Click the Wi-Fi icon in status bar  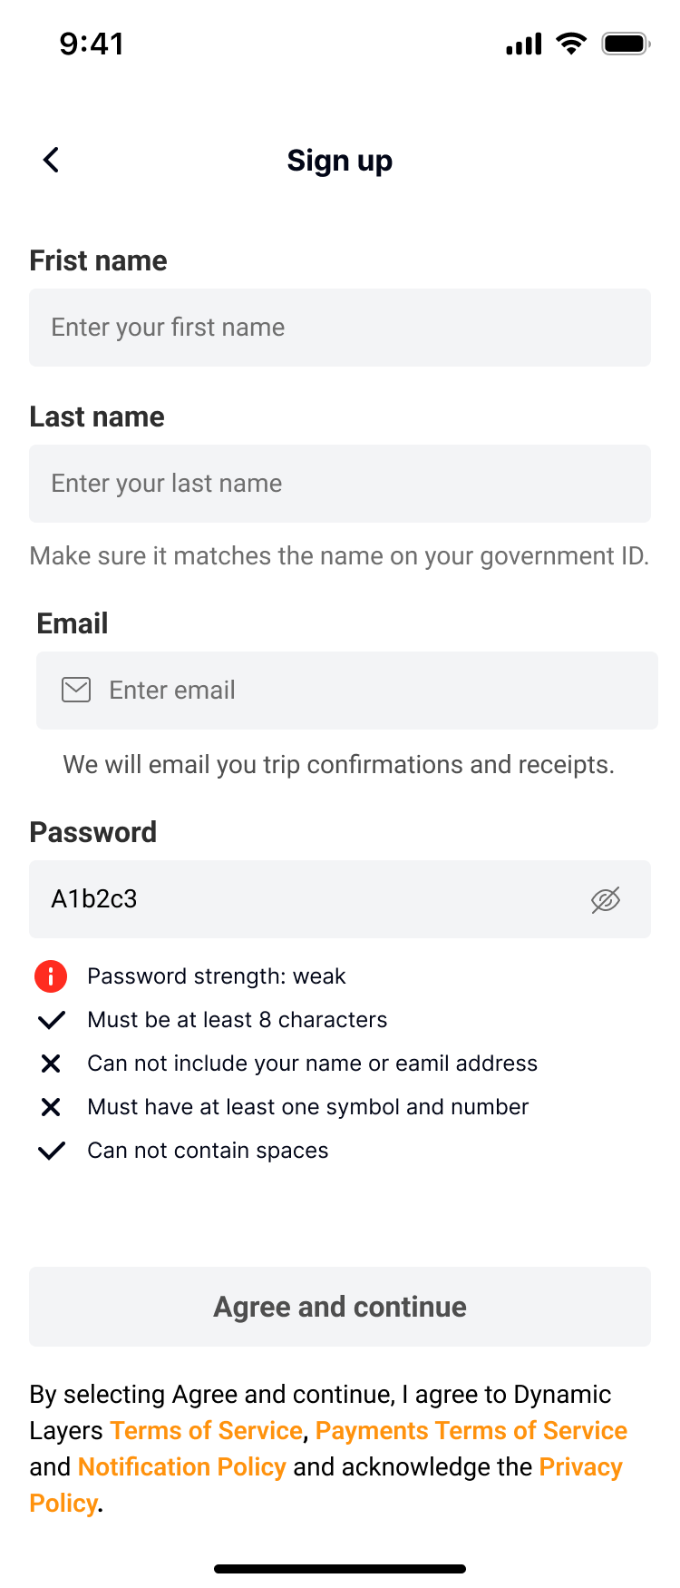click(x=571, y=42)
